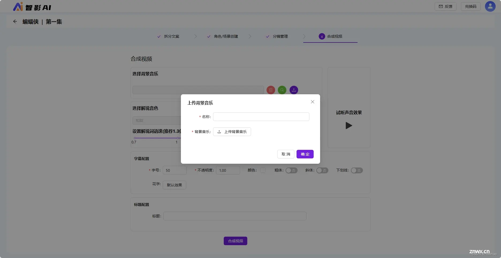Focus the 名称 input field
This screenshot has height=258, width=501.
(x=261, y=117)
